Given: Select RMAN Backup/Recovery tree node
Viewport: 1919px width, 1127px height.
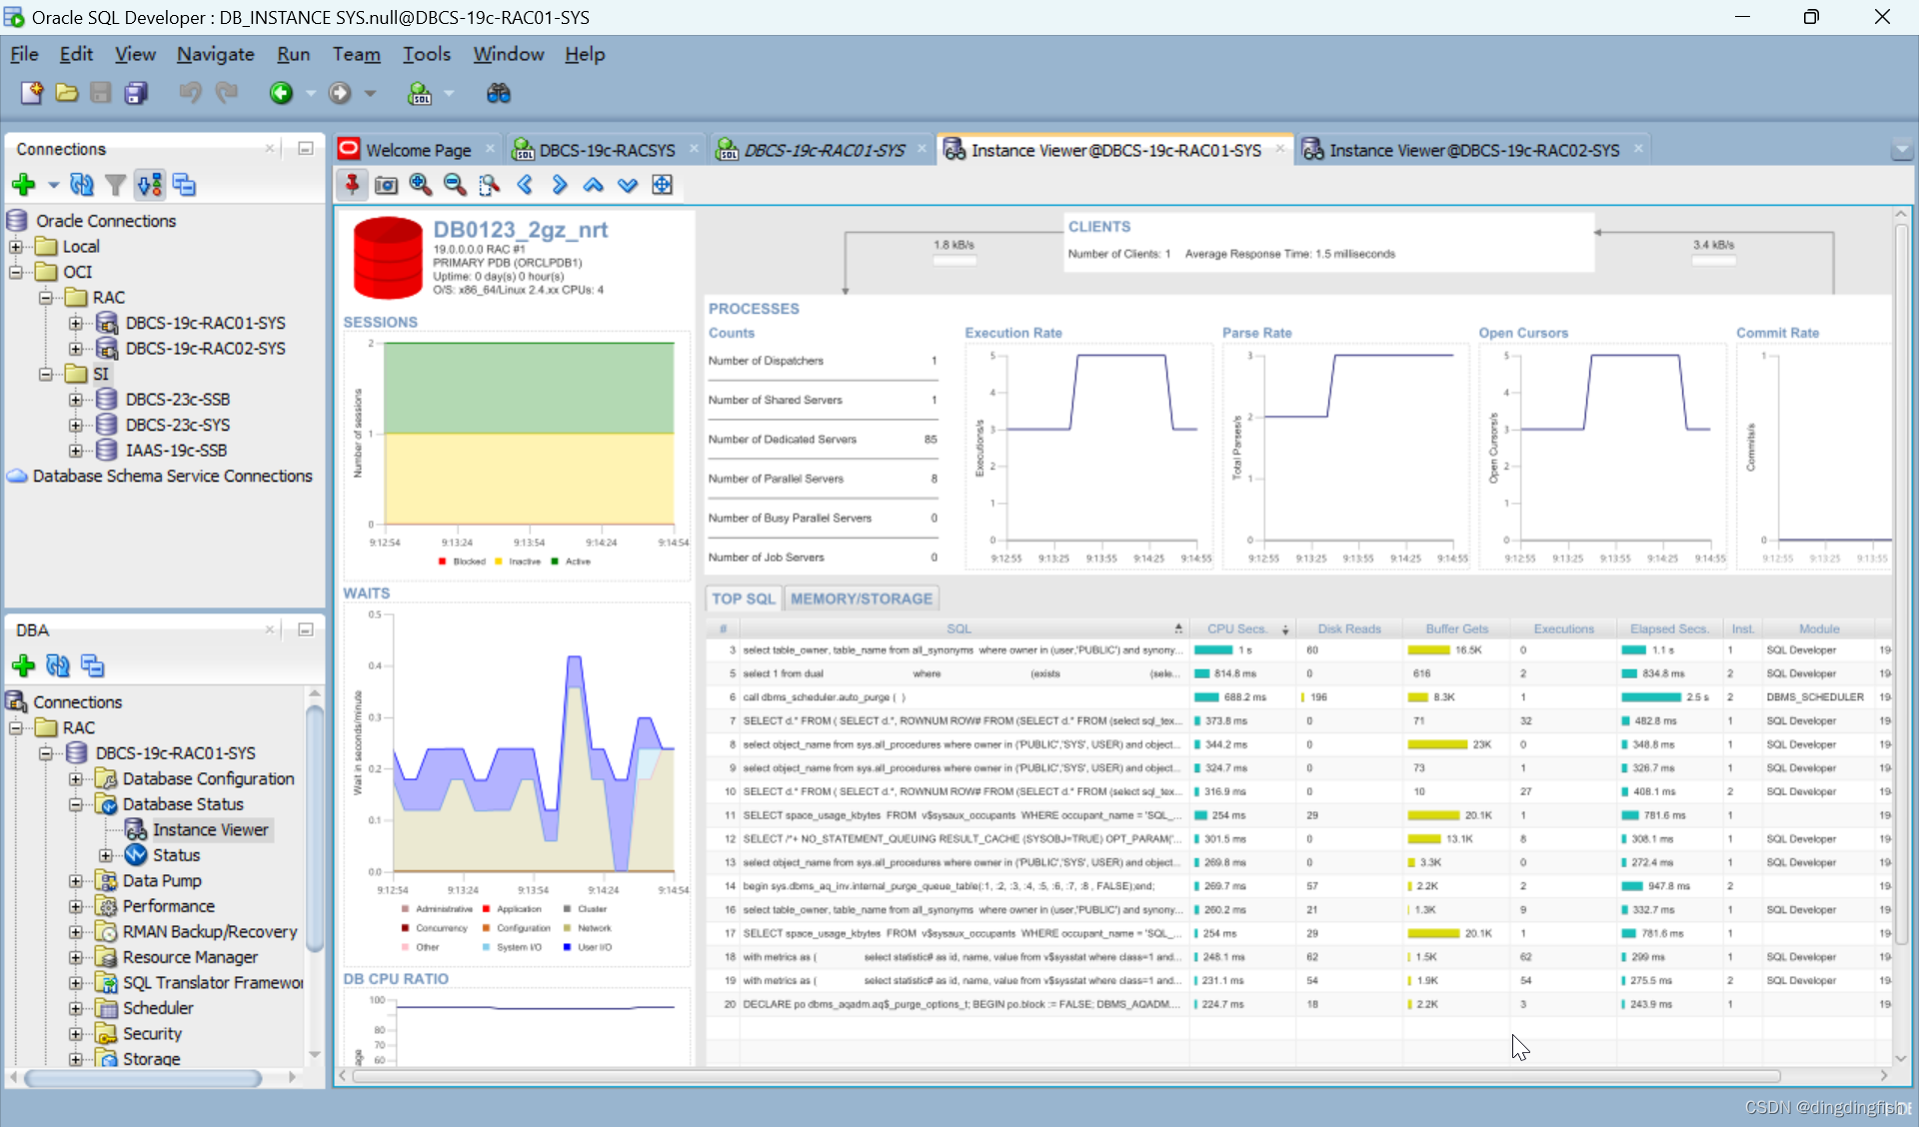Looking at the screenshot, I should (210, 931).
